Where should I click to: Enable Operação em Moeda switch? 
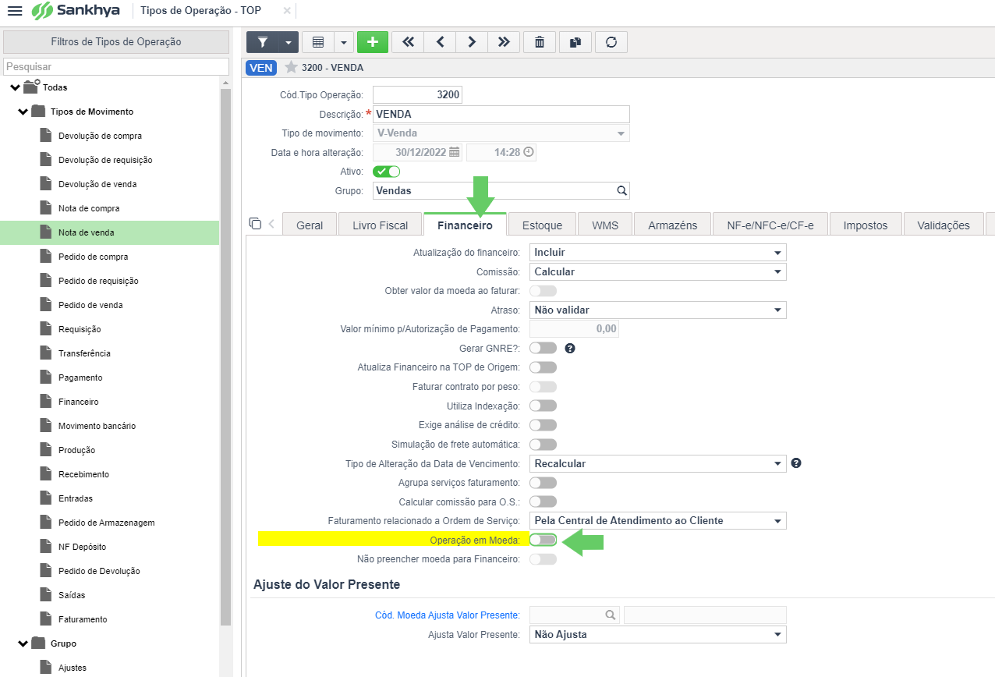coord(544,540)
